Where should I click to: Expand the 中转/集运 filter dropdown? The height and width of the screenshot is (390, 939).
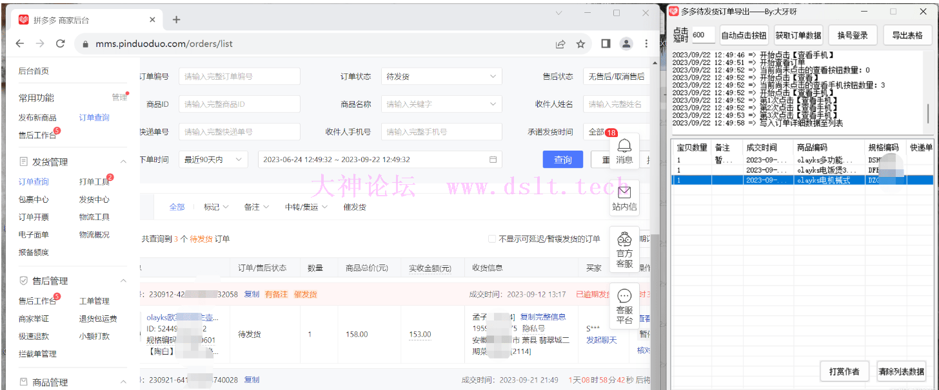[x=306, y=207]
